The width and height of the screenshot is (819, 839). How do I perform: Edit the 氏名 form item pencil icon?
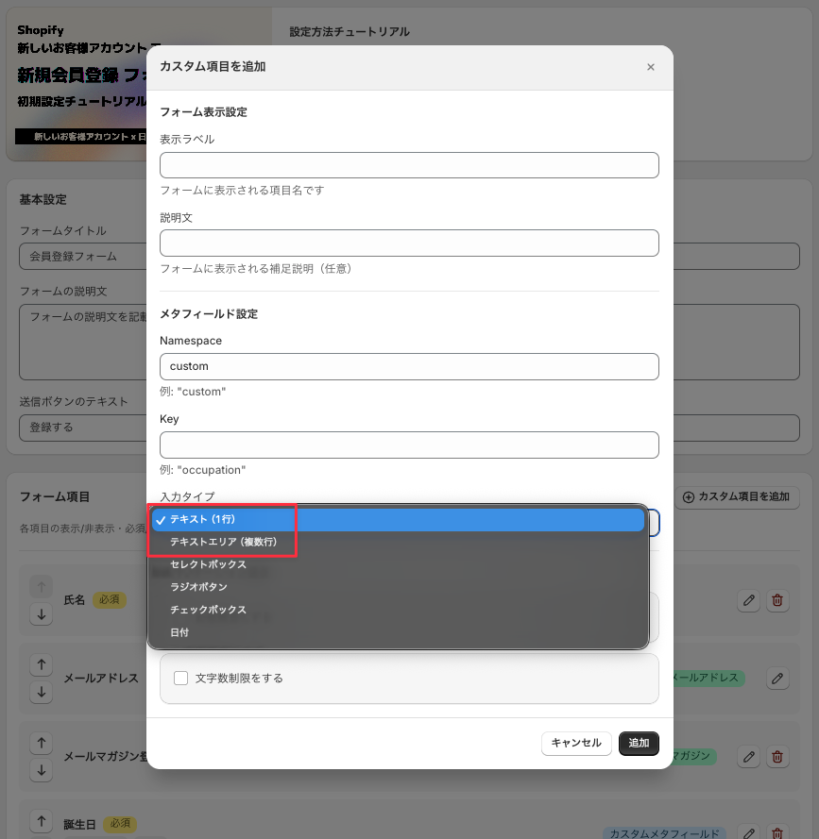coord(748,600)
